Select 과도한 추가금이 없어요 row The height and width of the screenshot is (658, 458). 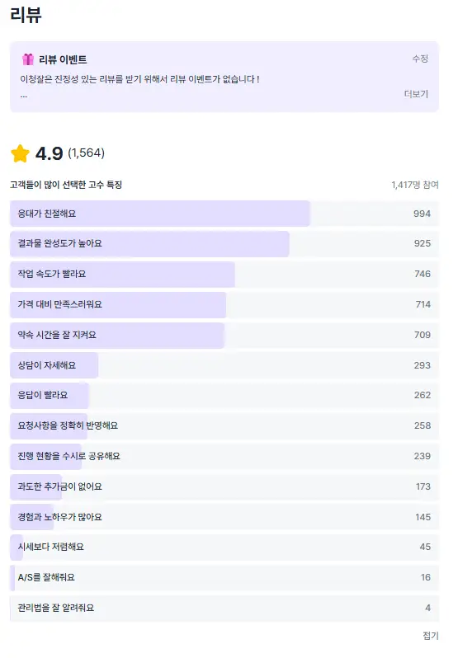224,486
